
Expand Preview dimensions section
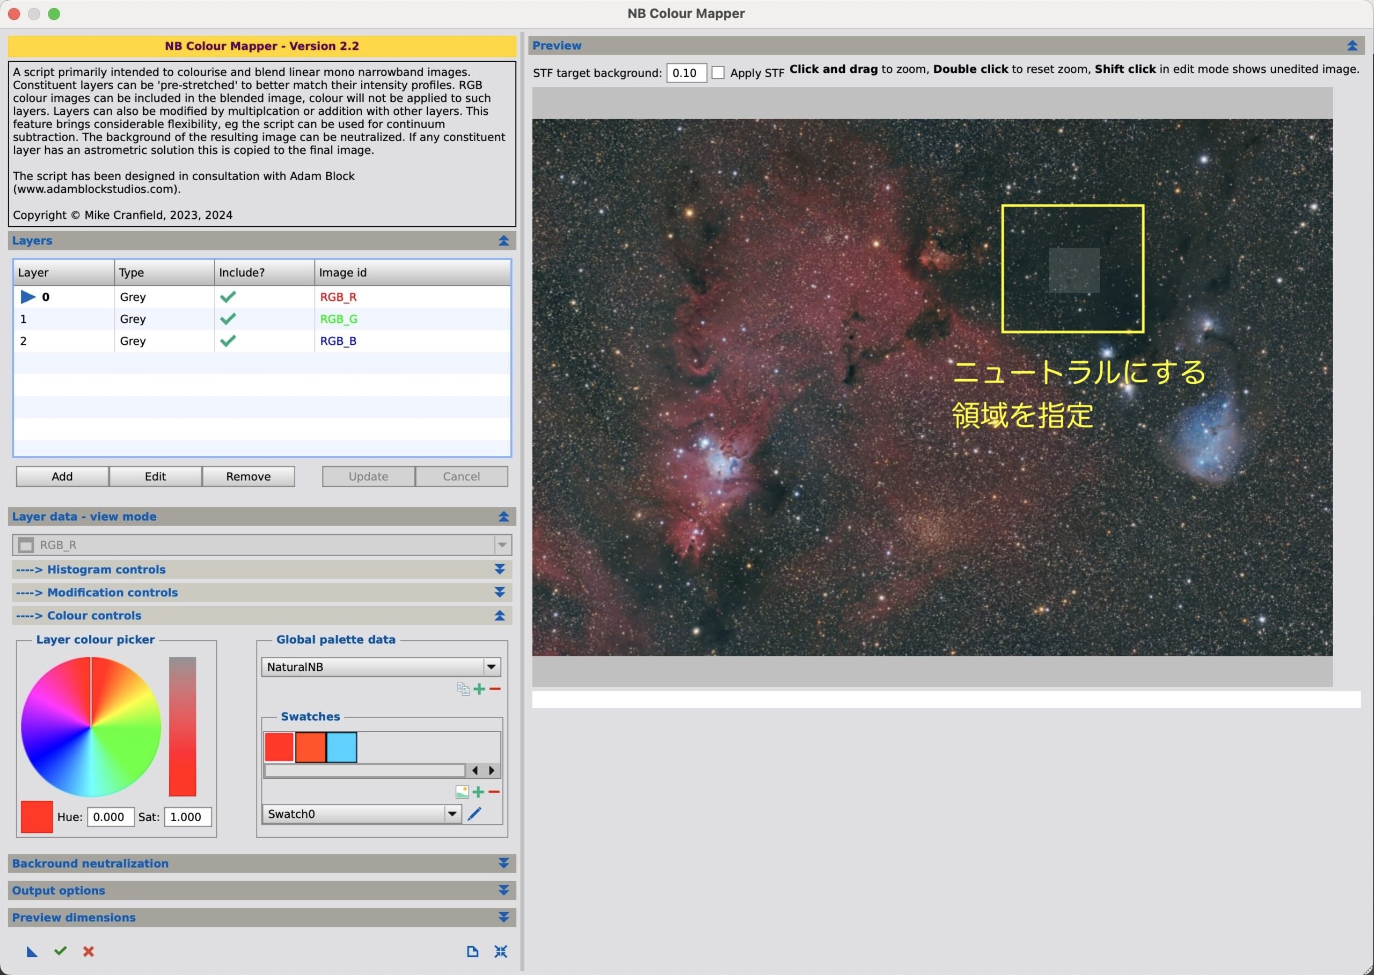(x=503, y=918)
